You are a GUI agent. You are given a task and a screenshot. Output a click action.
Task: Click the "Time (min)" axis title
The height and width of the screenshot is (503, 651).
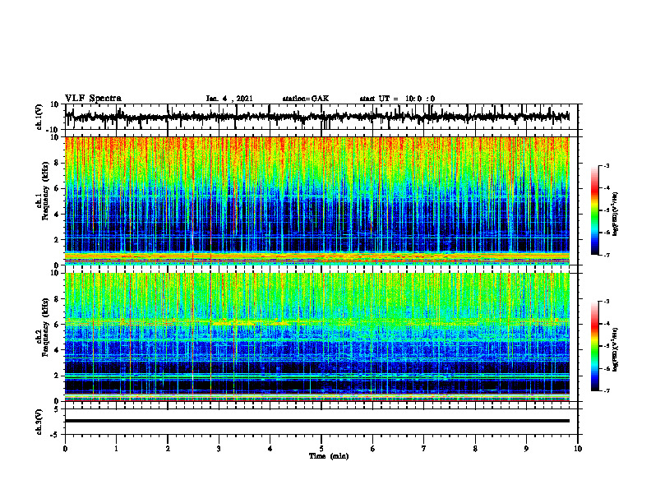click(x=329, y=456)
